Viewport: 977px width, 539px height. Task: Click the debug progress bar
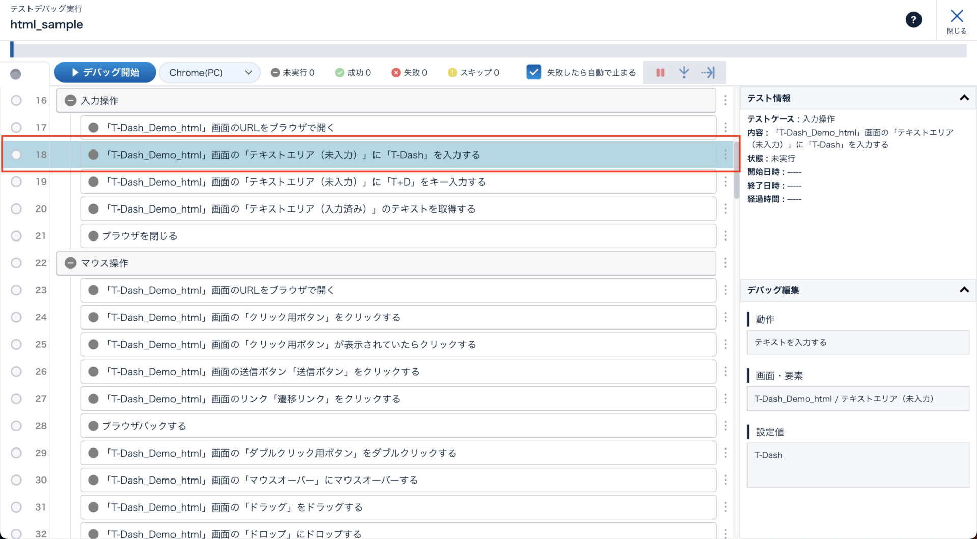pyautogui.click(x=489, y=50)
